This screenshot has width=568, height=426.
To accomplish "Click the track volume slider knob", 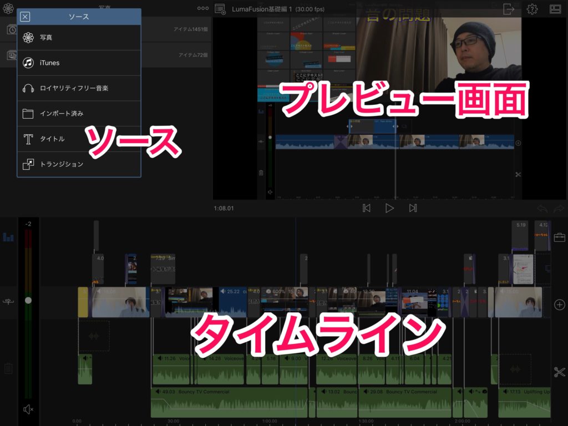I will pyautogui.click(x=28, y=300).
